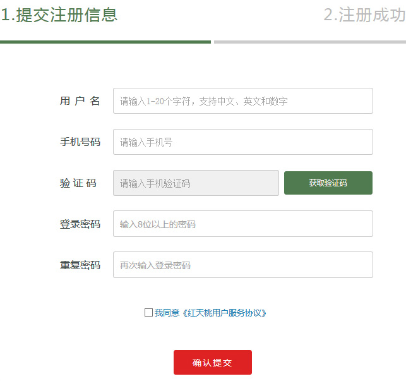Click the gray step progress bar segment
The width and height of the screenshot is (406, 381).
pos(309,42)
